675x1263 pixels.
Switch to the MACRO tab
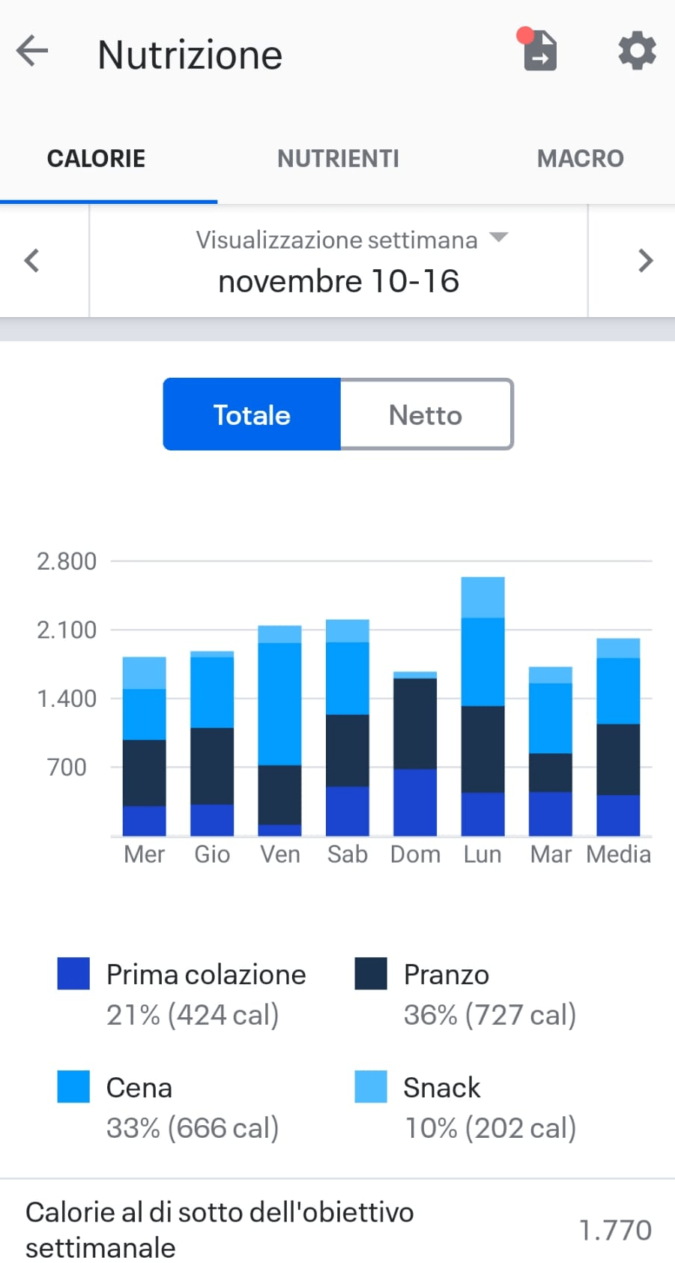580,158
